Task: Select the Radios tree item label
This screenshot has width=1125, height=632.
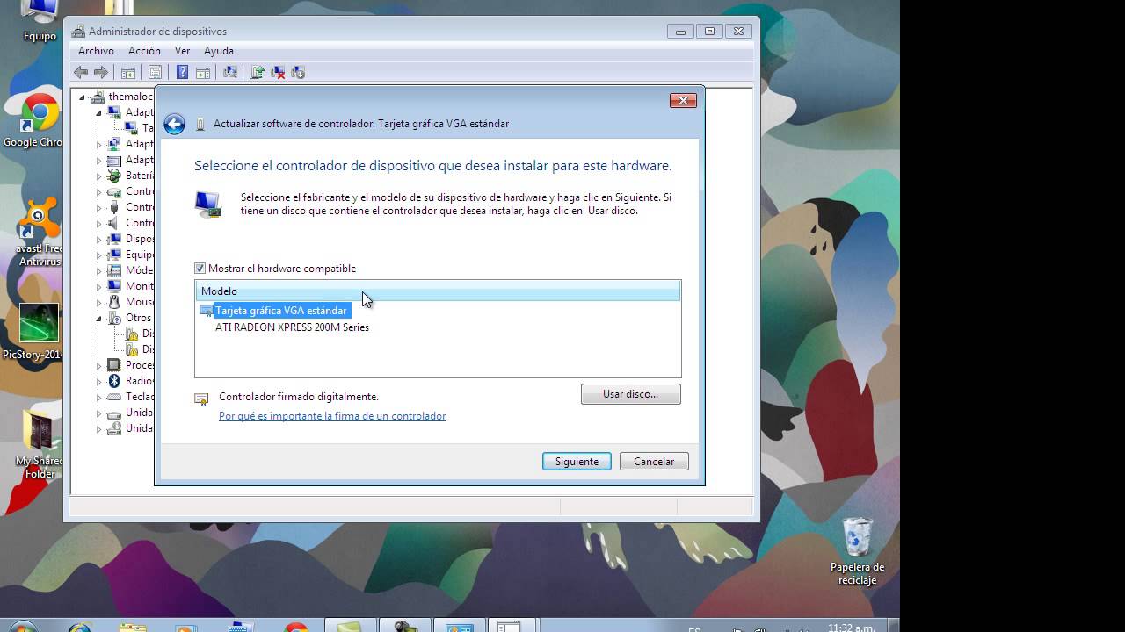Action: pos(140,381)
